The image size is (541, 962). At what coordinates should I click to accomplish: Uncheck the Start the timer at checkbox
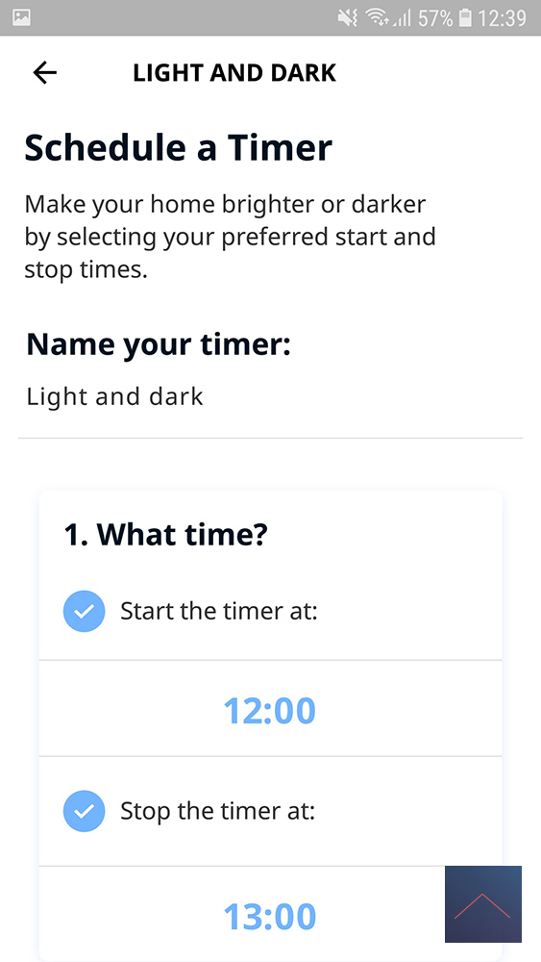84,611
